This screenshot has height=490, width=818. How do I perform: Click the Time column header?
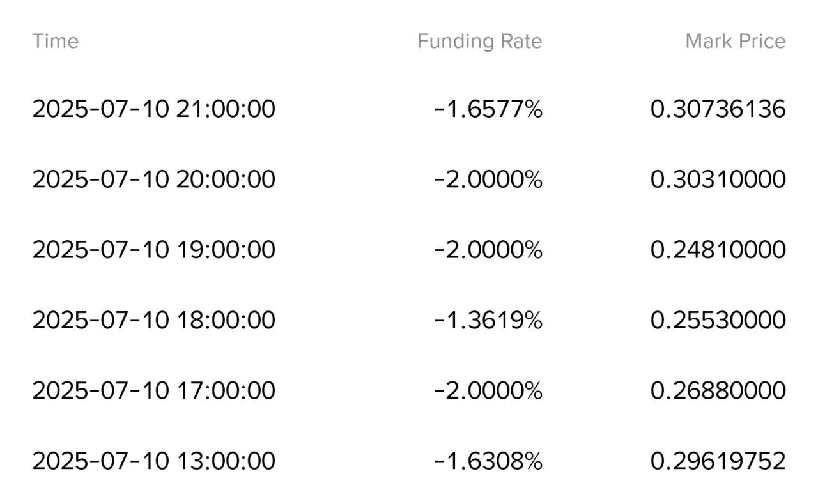56,41
